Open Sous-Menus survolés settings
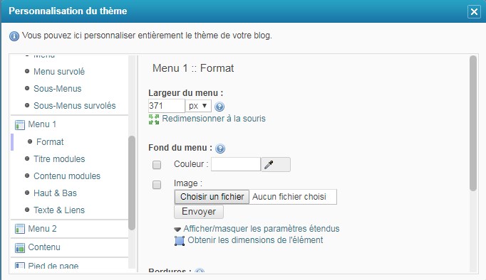 (x=74, y=106)
